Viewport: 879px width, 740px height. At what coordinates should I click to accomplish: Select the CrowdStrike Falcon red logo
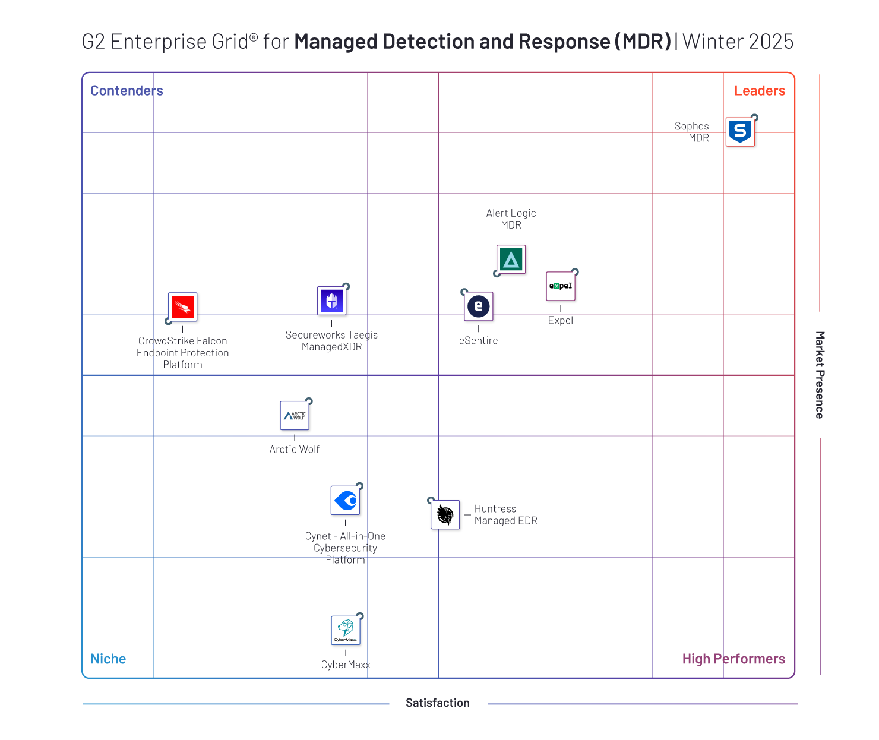tap(183, 307)
